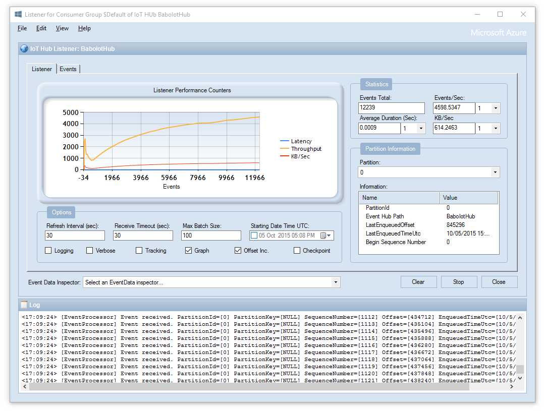Click the Name column header
Image resolution: width=544 pixels, height=411 pixels.
pos(399,198)
